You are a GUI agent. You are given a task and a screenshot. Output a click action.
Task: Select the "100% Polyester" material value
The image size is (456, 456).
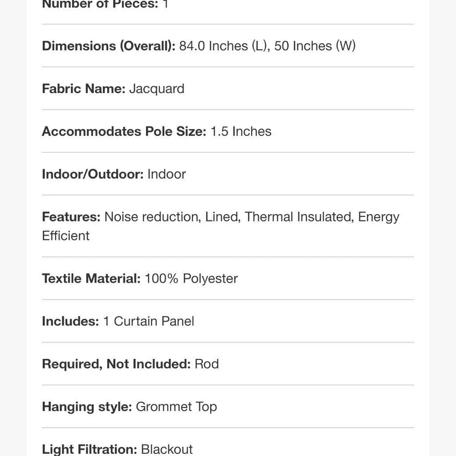(191, 279)
